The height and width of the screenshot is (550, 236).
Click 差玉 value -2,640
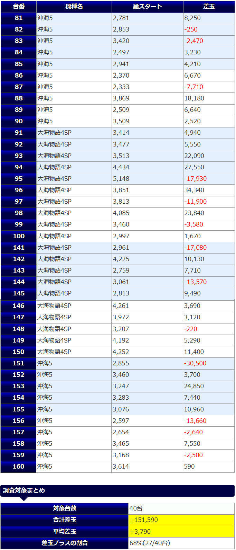[193, 432]
